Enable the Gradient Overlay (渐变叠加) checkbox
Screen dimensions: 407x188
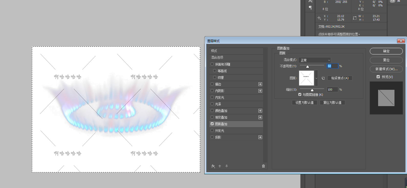click(x=212, y=117)
